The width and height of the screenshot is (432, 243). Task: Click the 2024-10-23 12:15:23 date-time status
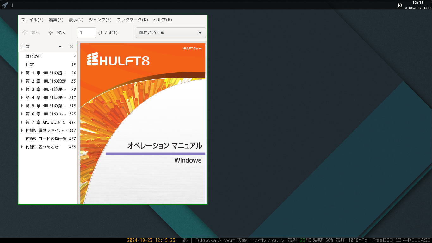(151, 240)
